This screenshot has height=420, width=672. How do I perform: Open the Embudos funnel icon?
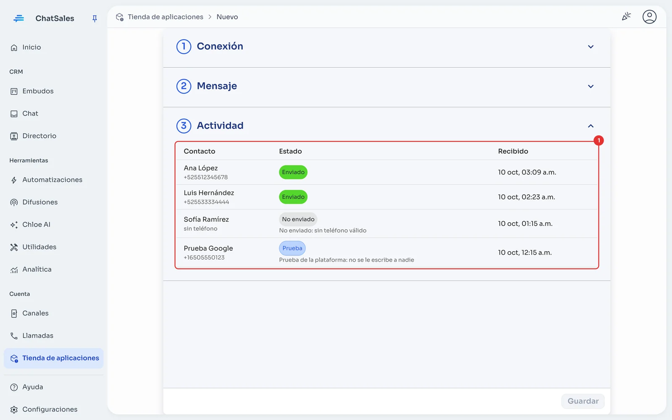14,91
